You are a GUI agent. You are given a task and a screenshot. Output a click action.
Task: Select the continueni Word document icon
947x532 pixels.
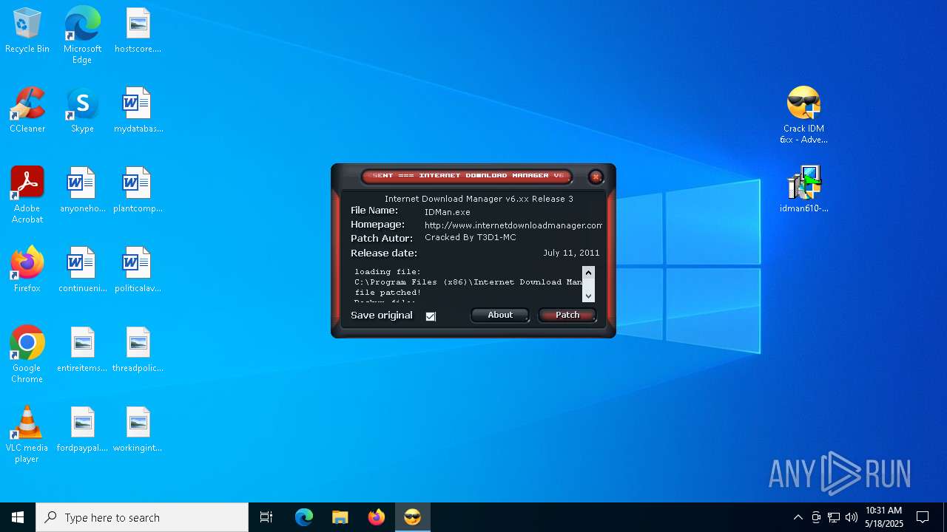pyautogui.click(x=82, y=270)
